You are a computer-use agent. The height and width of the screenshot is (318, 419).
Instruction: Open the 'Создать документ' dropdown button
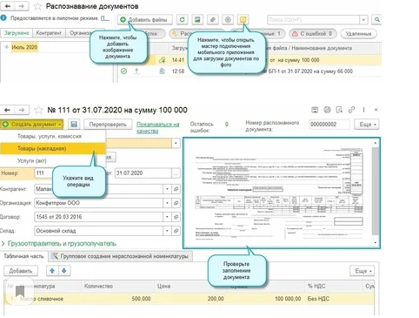(x=31, y=125)
